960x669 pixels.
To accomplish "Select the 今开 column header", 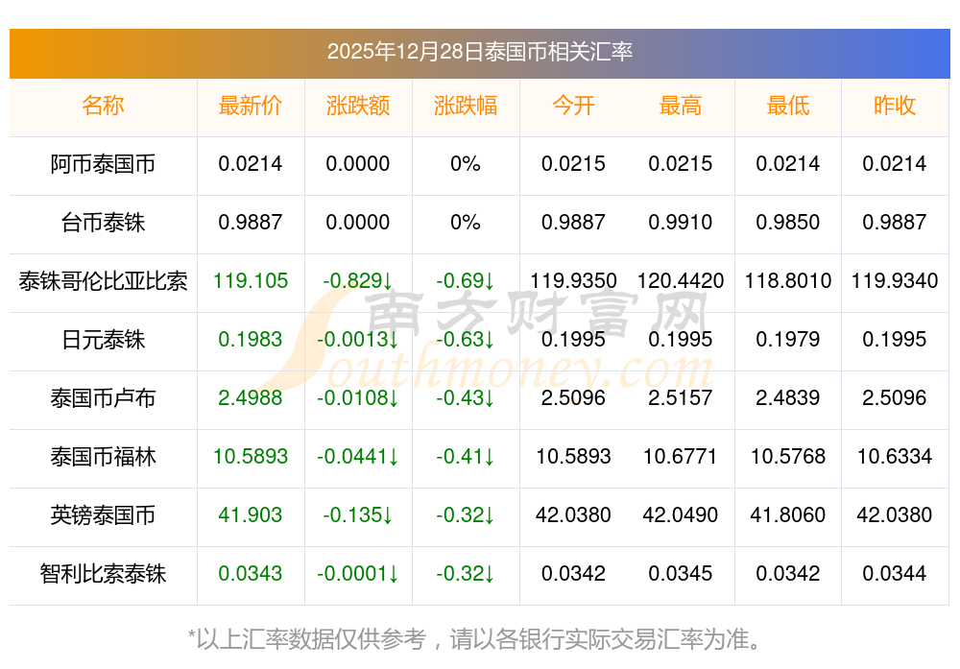I will (573, 106).
